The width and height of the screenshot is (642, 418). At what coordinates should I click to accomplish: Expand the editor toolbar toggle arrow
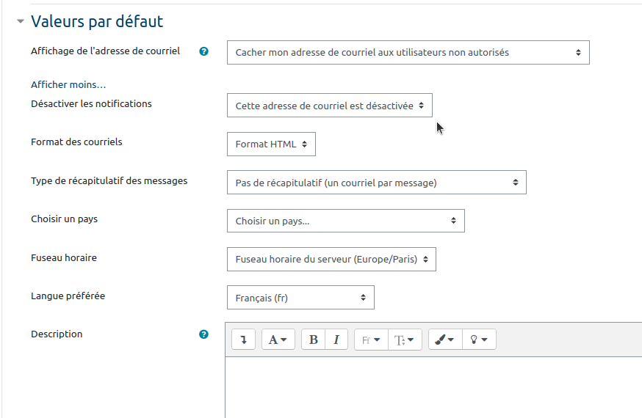(243, 340)
